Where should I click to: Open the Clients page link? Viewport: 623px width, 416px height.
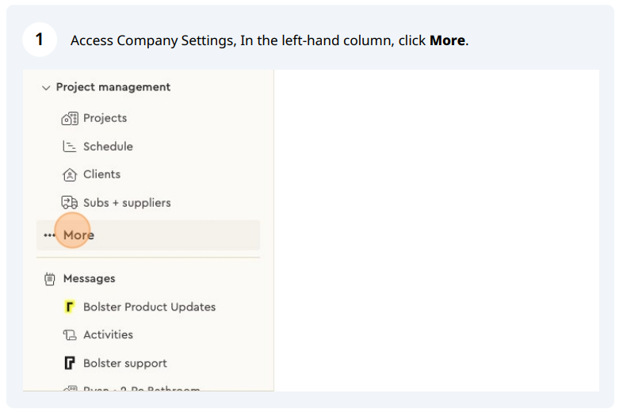click(x=101, y=174)
